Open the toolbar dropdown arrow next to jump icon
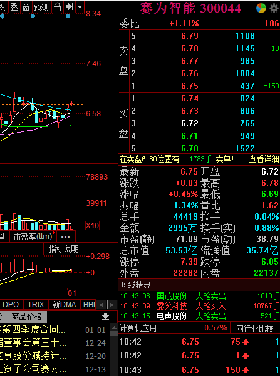The image size is (280, 376). point(80,7)
